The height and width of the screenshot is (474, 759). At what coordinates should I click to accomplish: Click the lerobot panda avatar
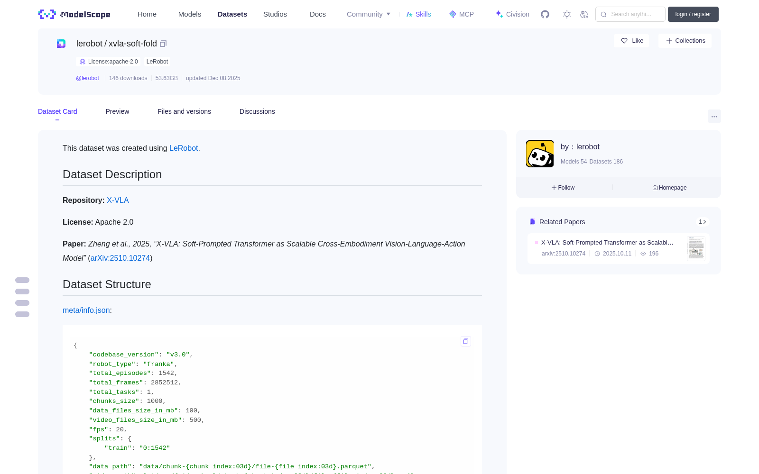(540, 154)
